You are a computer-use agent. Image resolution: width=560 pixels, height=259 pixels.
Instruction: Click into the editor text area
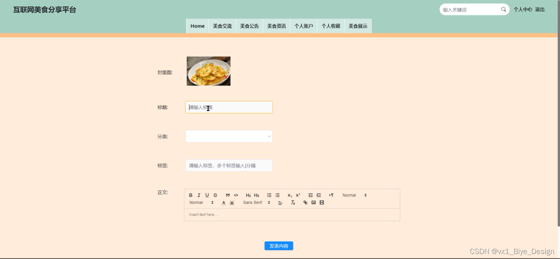click(292, 215)
